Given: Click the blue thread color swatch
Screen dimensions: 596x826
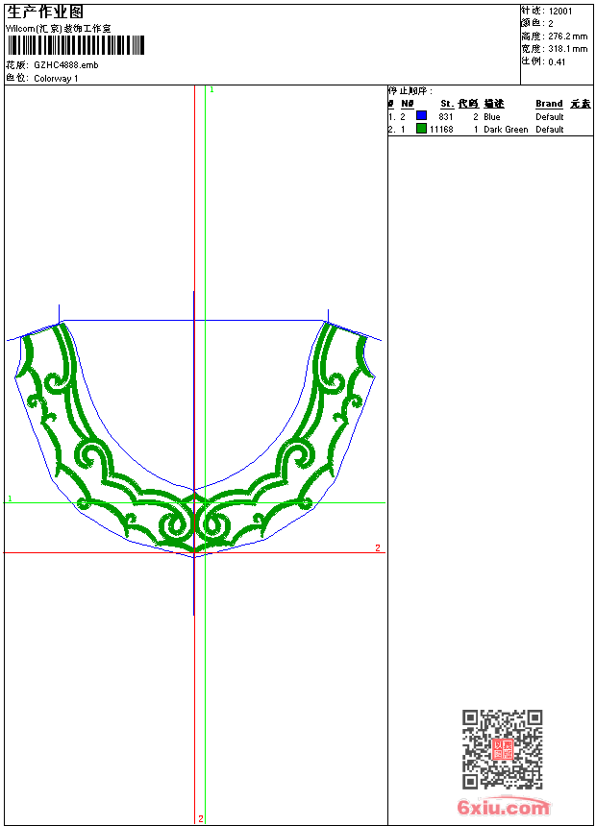Looking at the screenshot, I should tap(421, 116).
